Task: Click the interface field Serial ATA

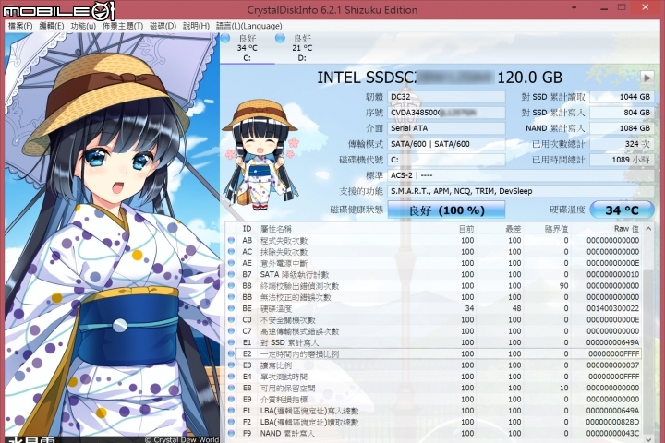Action: [446, 128]
